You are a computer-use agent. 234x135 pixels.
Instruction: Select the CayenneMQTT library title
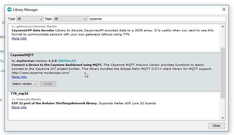pyautogui.click(x=22, y=55)
